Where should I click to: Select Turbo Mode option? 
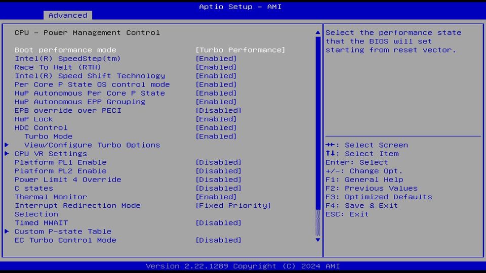[x=49, y=136]
